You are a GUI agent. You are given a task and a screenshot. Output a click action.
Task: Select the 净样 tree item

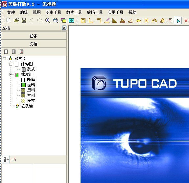pyautogui.click(x=31, y=100)
